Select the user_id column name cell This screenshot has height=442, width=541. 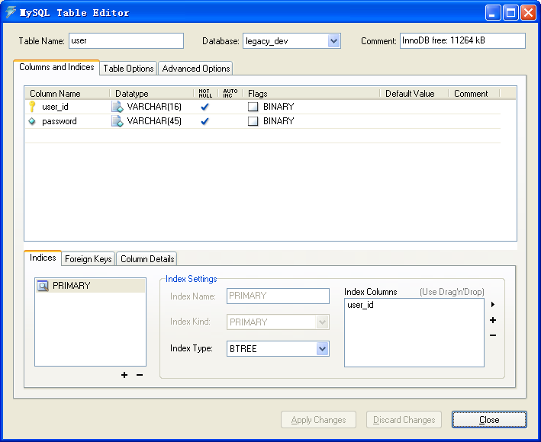pyautogui.click(x=55, y=107)
